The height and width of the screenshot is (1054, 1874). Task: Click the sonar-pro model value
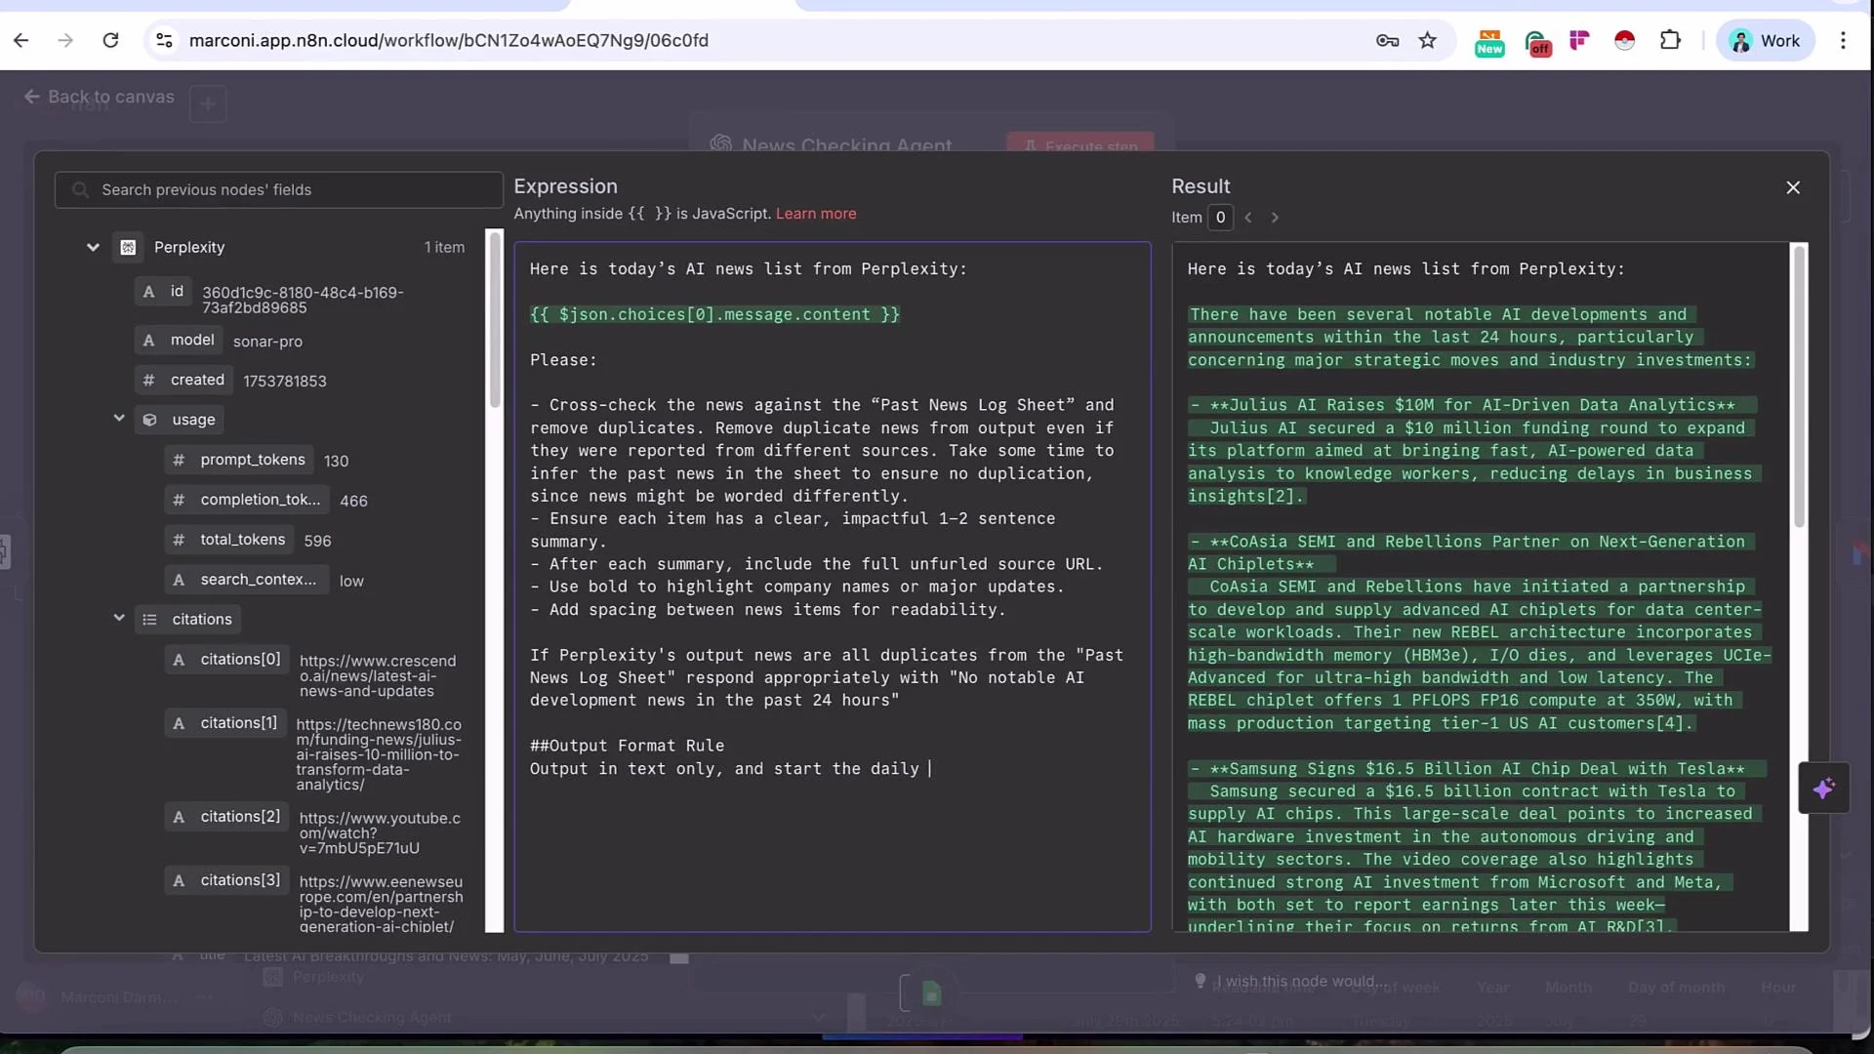point(267,342)
